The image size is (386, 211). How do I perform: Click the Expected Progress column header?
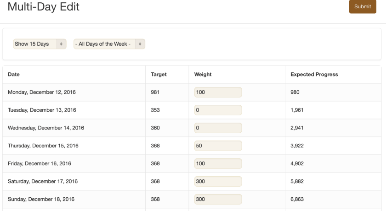[314, 75]
